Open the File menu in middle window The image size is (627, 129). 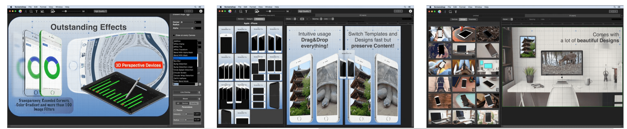(x=240, y=7)
